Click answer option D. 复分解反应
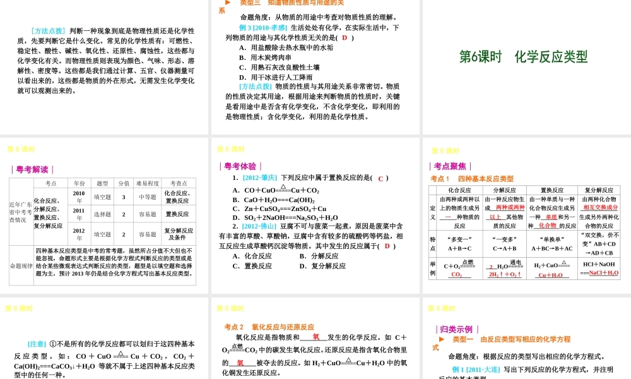The height and width of the screenshot is (379, 631). coord(322,266)
